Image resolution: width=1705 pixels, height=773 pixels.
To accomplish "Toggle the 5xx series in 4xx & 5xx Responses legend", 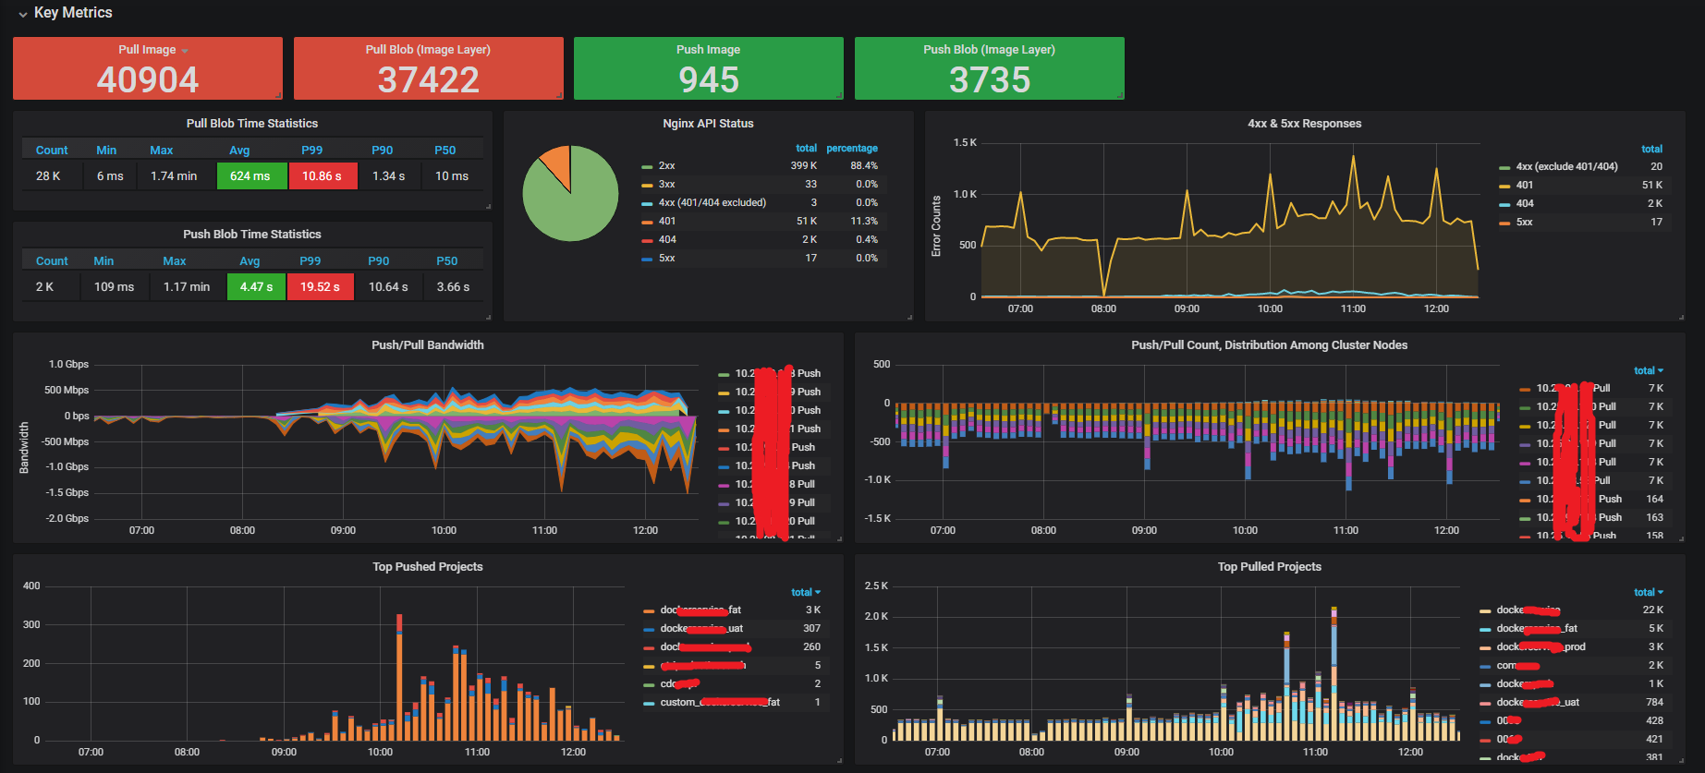I will (1524, 222).
